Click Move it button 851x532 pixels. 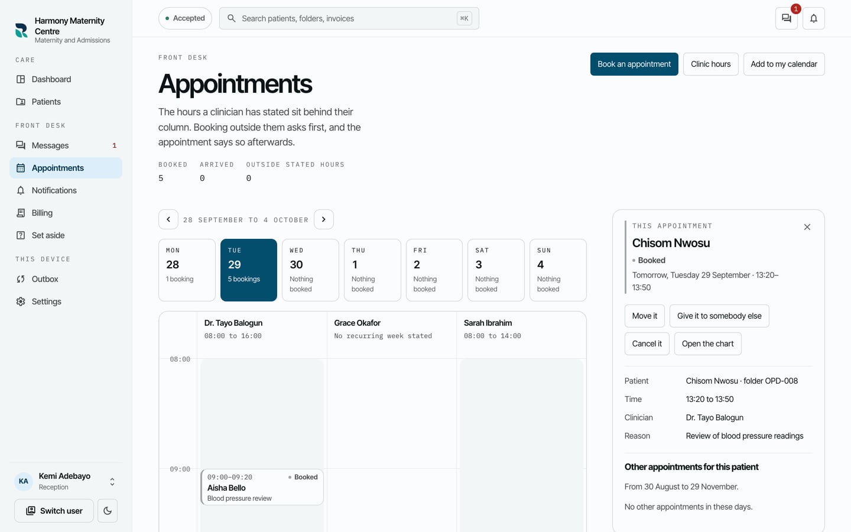pyautogui.click(x=645, y=316)
